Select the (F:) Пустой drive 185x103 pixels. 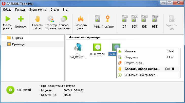tap(97, 49)
